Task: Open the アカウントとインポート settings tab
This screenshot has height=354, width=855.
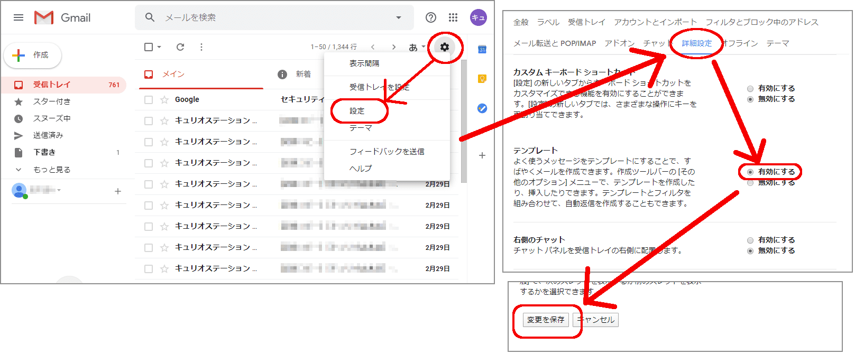Action: click(655, 22)
